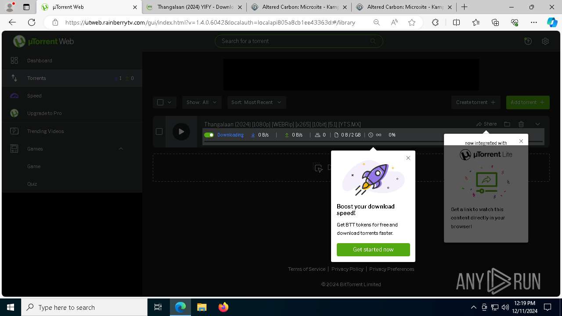The image size is (562, 316).
Task: Open browser extensions icon
Action: point(435,22)
